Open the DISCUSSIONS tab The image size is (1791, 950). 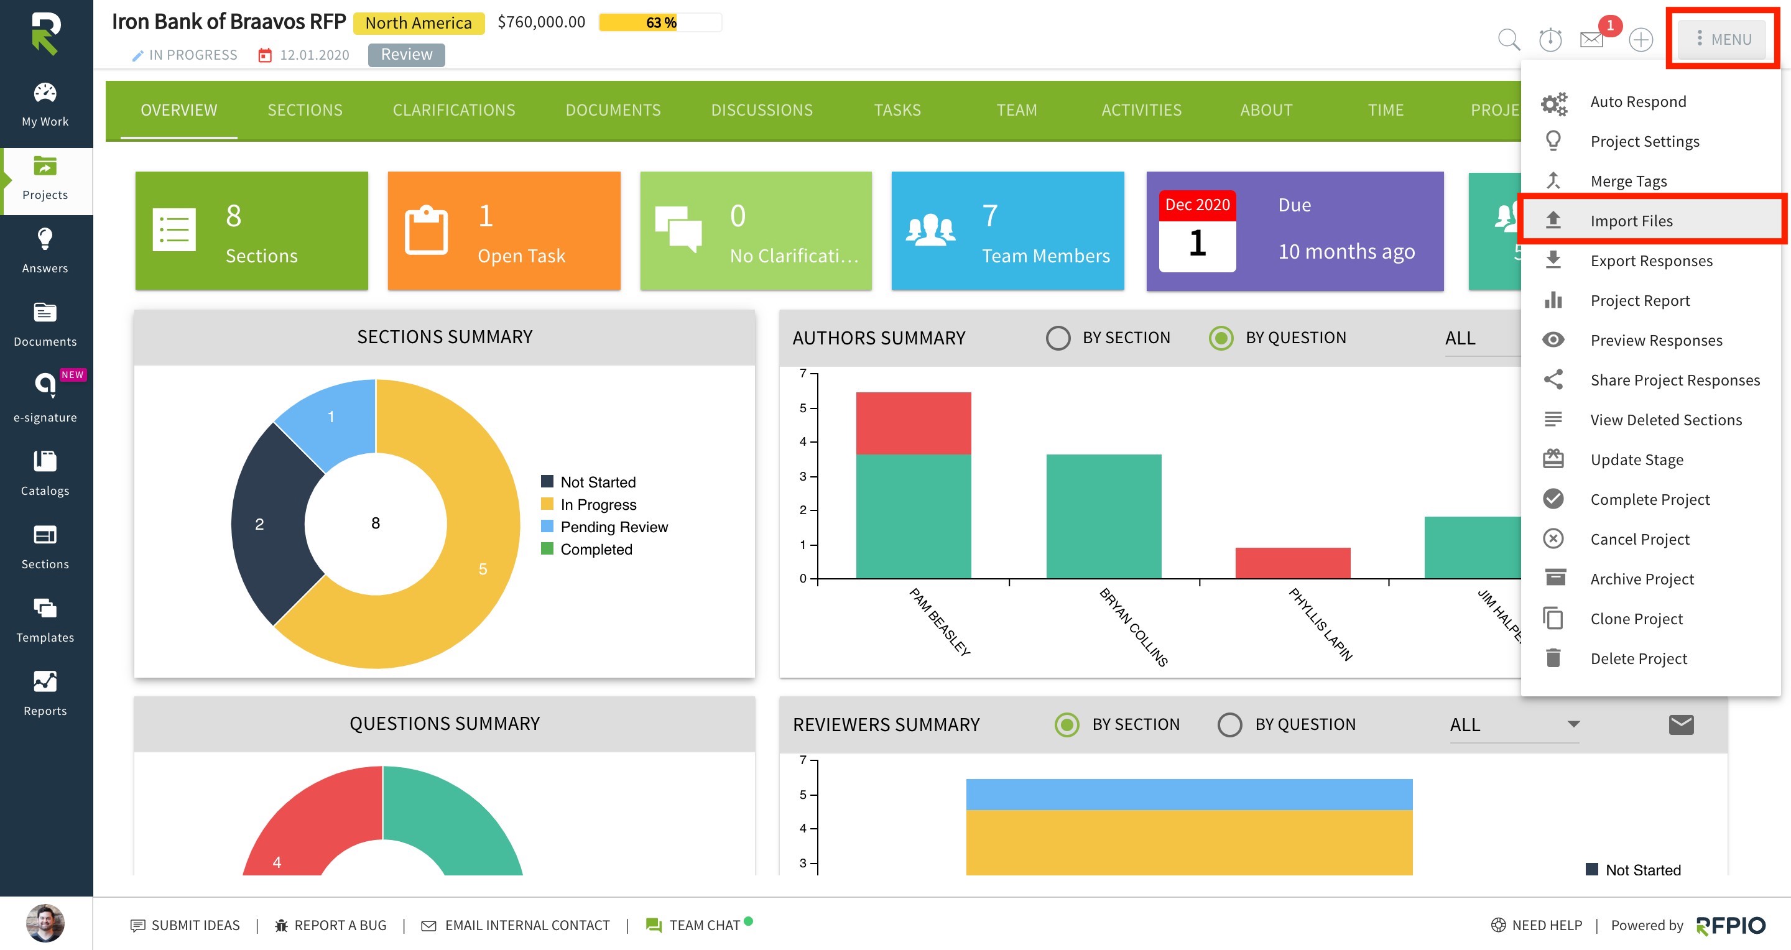click(761, 110)
